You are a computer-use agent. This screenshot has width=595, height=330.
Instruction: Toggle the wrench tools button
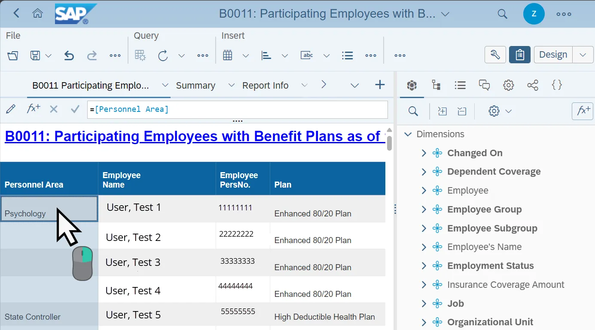(x=495, y=55)
